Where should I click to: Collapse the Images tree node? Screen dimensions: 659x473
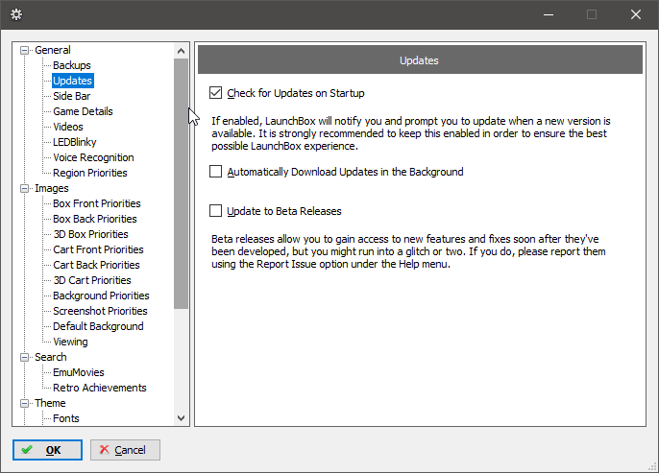pos(25,188)
